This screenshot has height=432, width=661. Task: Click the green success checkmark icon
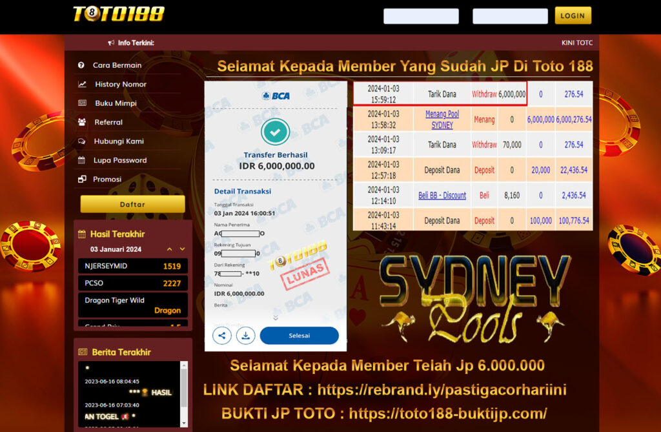tap(275, 132)
